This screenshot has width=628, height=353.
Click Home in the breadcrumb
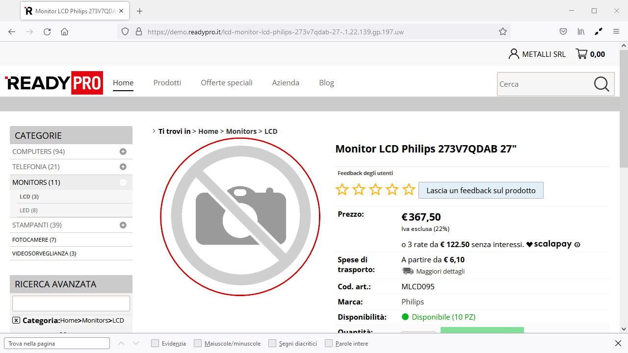pyautogui.click(x=208, y=131)
